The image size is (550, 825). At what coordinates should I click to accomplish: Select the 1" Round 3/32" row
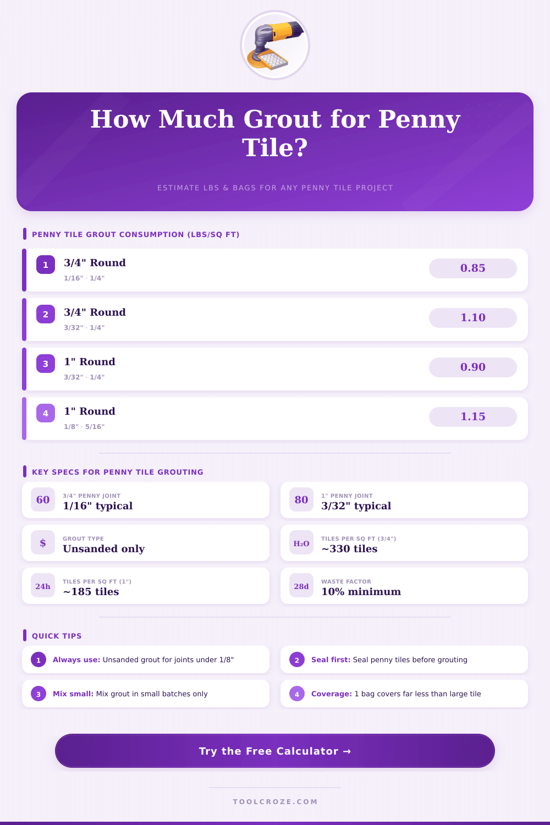click(x=220, y=369)
